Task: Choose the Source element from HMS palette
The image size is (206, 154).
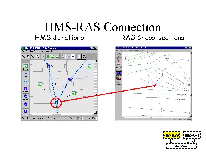Action: [x=25, y=105]
